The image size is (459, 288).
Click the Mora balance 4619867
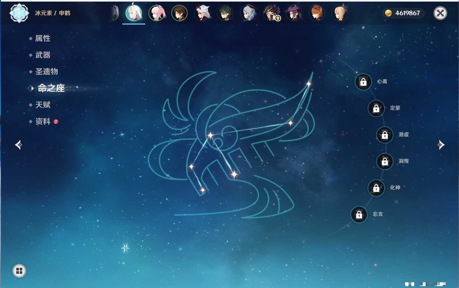point(408,13)
